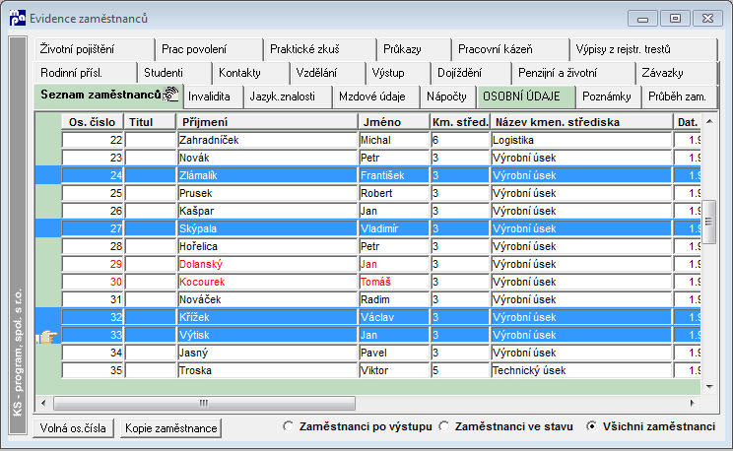Open the Životní pojištění tab
Image resolution: width=733 pixels, height=451 pixels.
tap(94, 49)
